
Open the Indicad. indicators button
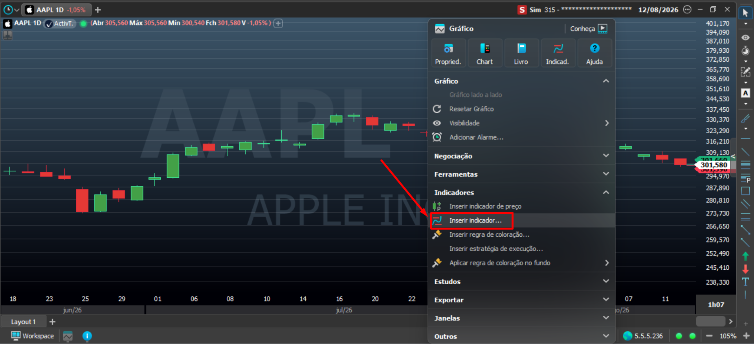tap(557, 53)
